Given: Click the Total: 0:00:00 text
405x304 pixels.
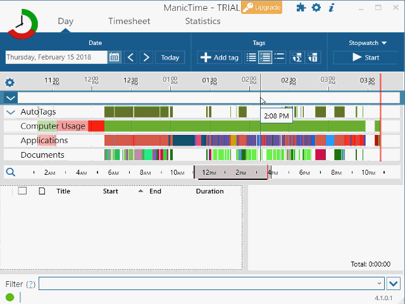Looking at the screenshot, I should click(x=370, y=264).
